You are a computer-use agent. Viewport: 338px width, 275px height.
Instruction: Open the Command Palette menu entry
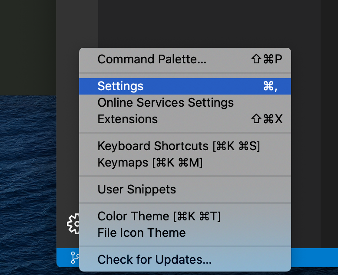pos(152,59)
